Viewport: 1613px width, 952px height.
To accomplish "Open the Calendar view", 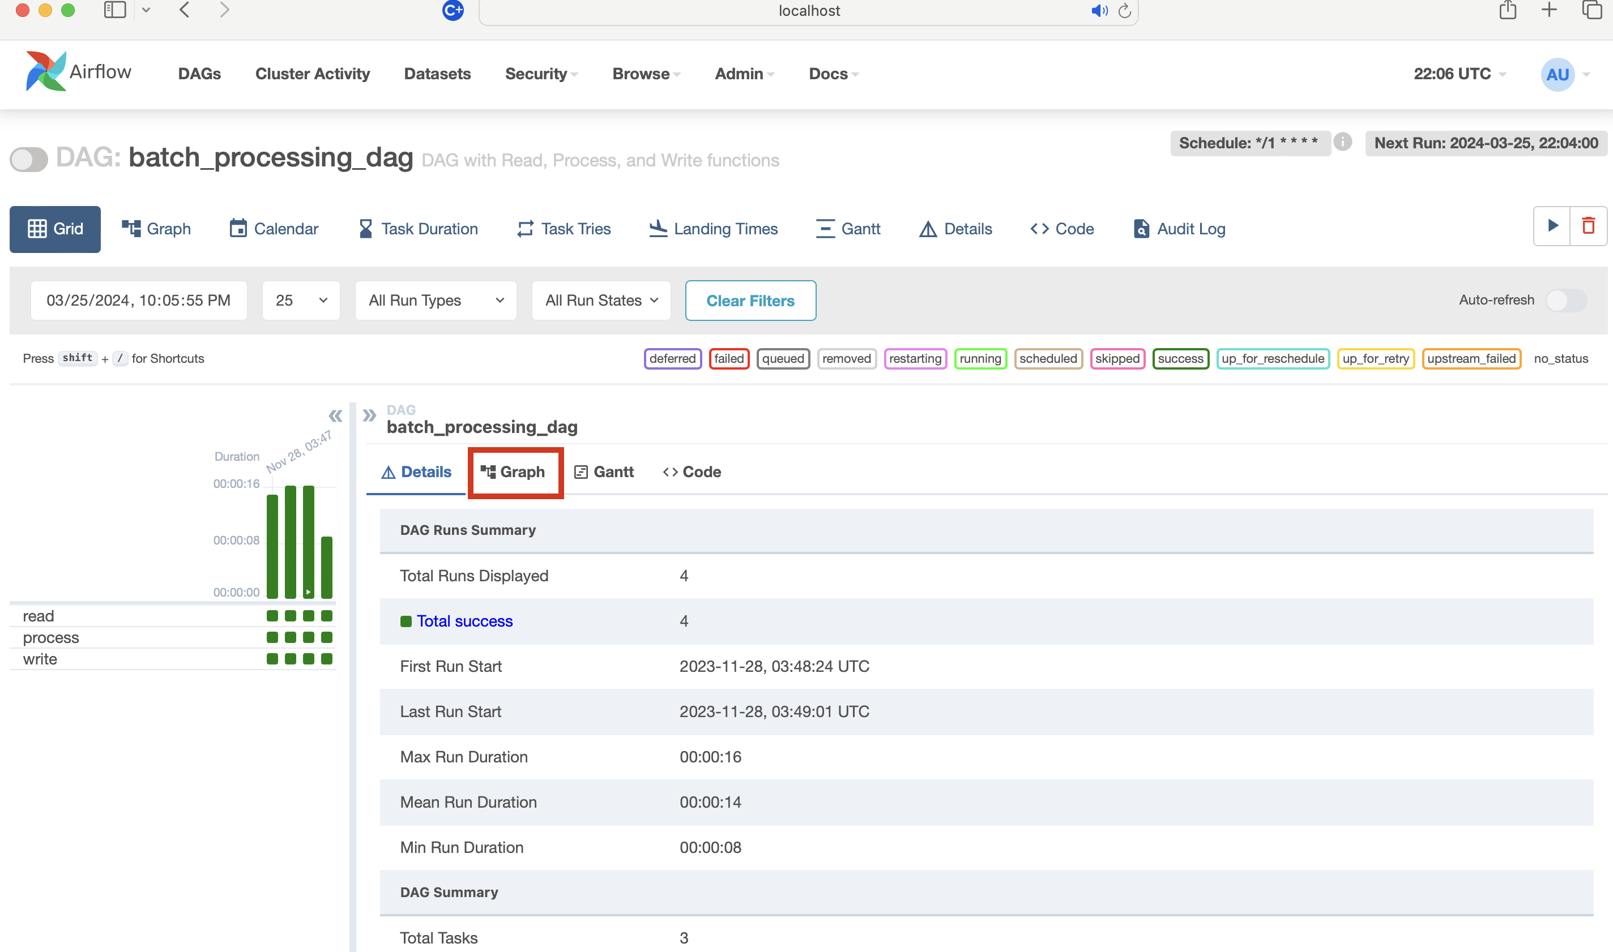I will pyautogui.click(x=274, y=229).
